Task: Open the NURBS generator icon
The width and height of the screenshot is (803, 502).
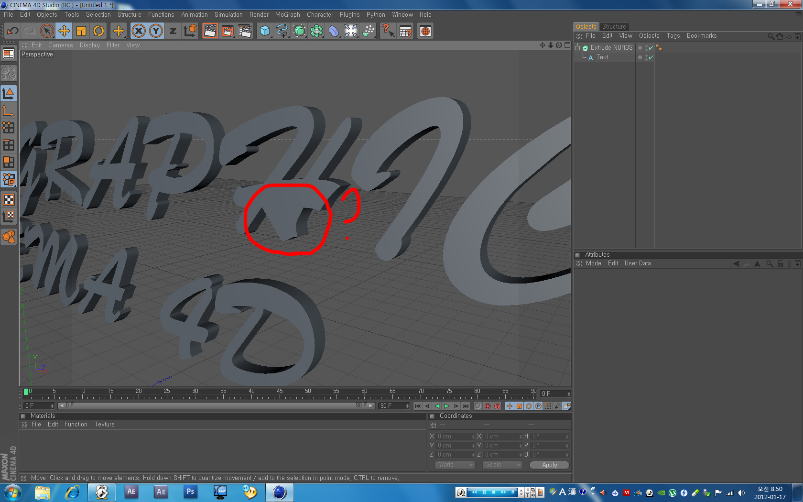Action: [x=299, y=31]
